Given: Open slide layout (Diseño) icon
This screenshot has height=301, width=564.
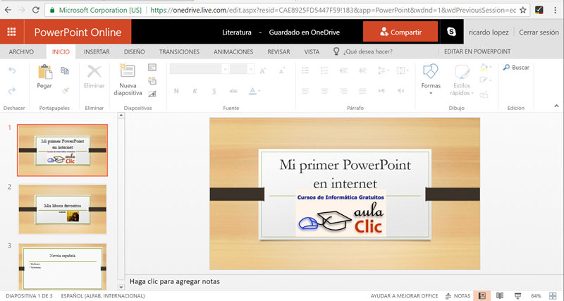Looking at the screenshot, I should (x=152, y=67).
